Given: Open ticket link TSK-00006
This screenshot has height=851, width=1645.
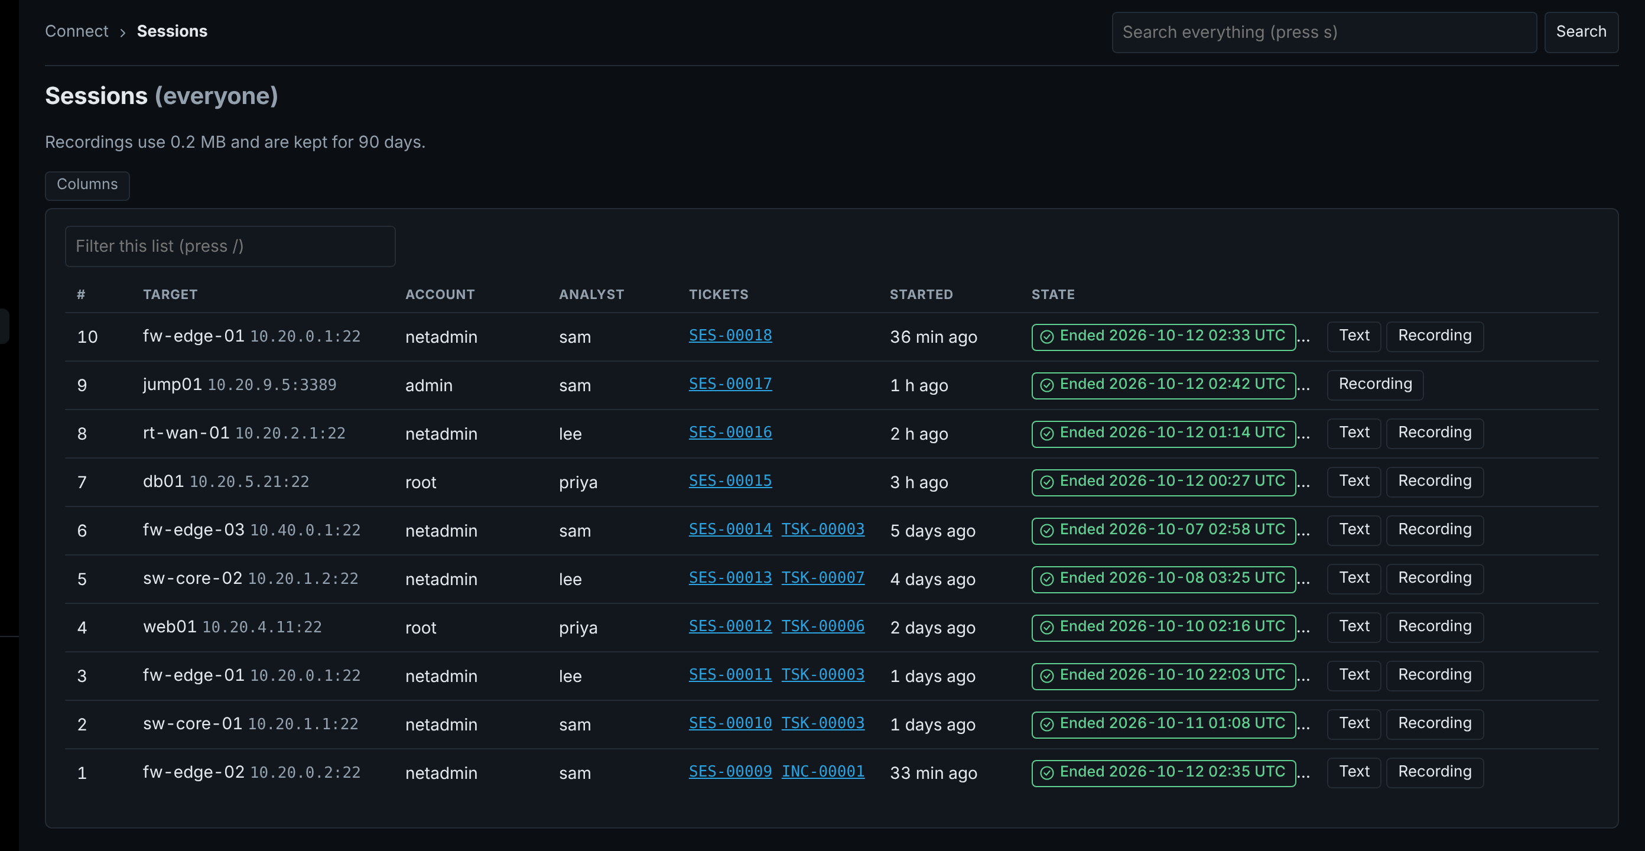Looking at the screenshot, I should 822,626.
